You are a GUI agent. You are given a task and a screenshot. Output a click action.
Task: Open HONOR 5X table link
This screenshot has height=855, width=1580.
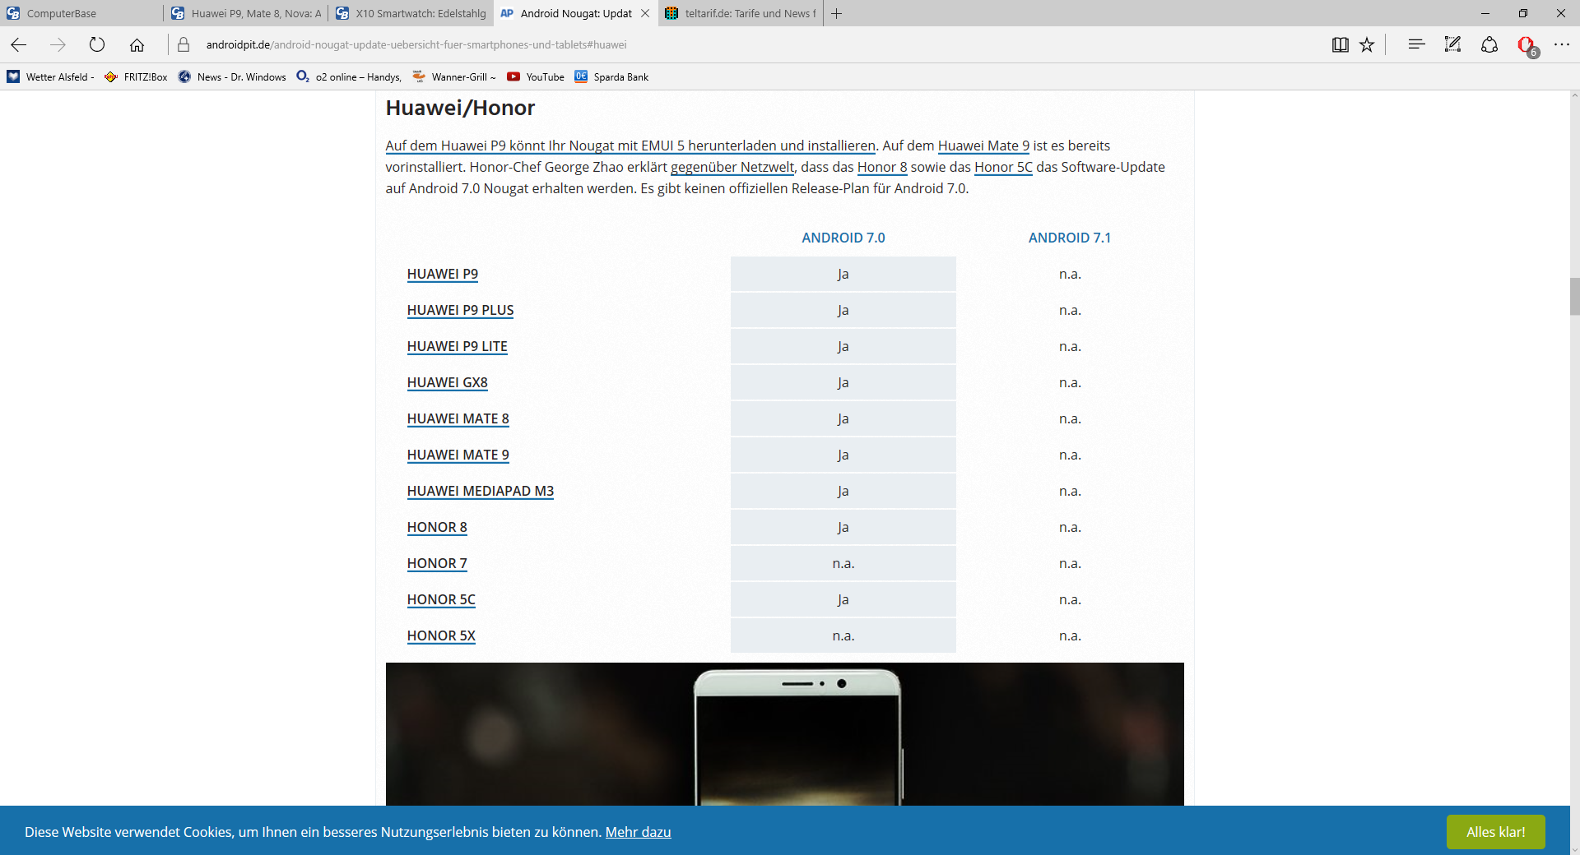click(441, 636)
